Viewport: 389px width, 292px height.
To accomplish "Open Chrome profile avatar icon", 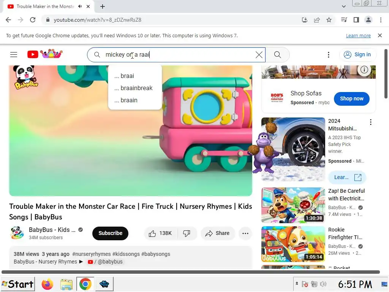I will (368, 20).
